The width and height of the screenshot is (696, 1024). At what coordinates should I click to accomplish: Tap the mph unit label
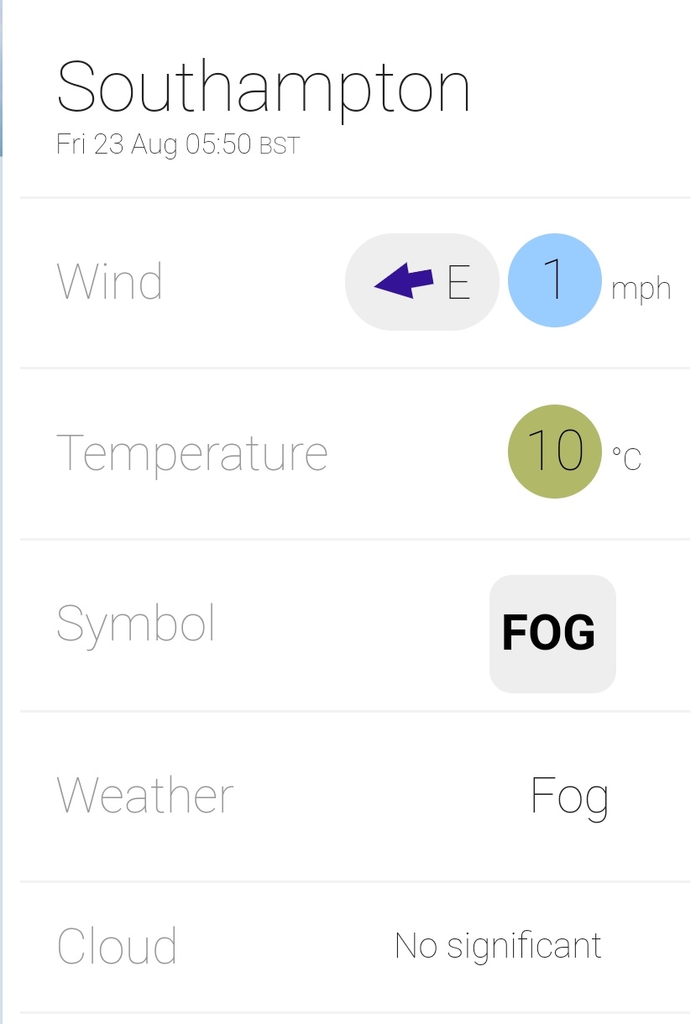pos(641,289)
